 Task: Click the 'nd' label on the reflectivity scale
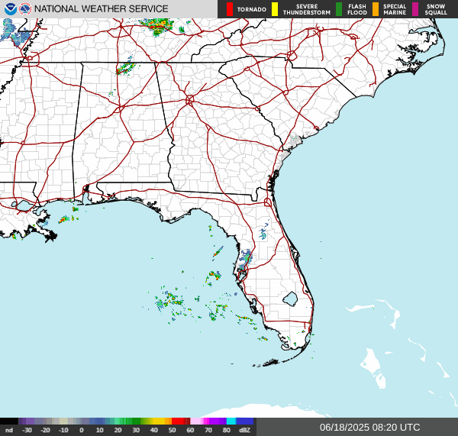click(9, 430)
